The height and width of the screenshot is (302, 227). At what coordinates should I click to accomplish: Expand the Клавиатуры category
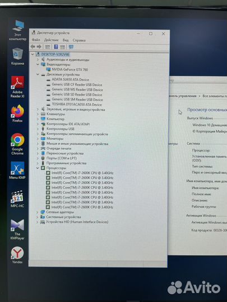(x=38, y=114)
